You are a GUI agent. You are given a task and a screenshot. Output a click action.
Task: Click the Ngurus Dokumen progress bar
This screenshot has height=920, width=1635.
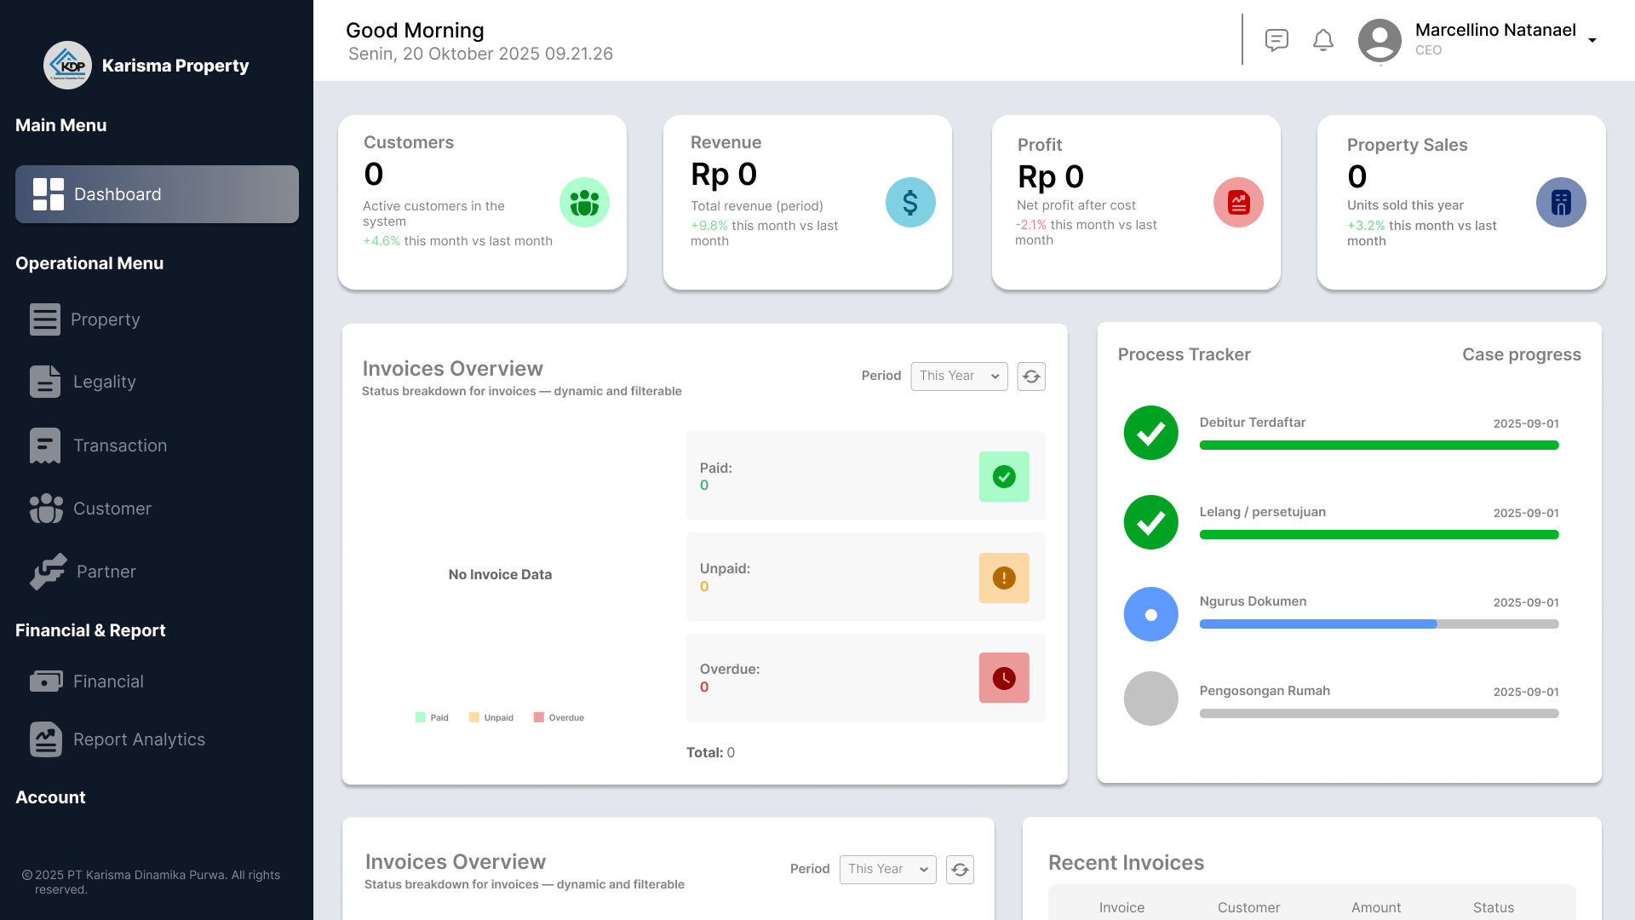tap(1379, 624)
